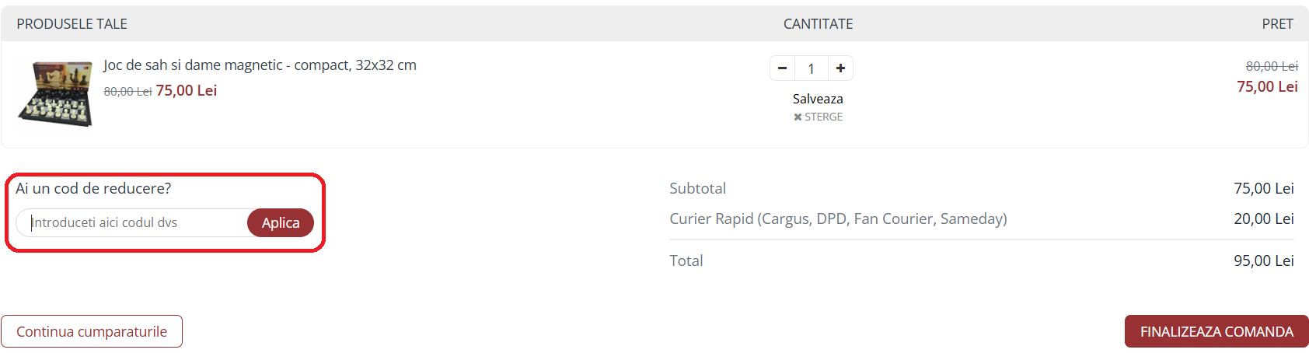Click FINALIZEAZA COMANDA to check out
Viewport: 1309px width, 353px height.
[1216, 331]
